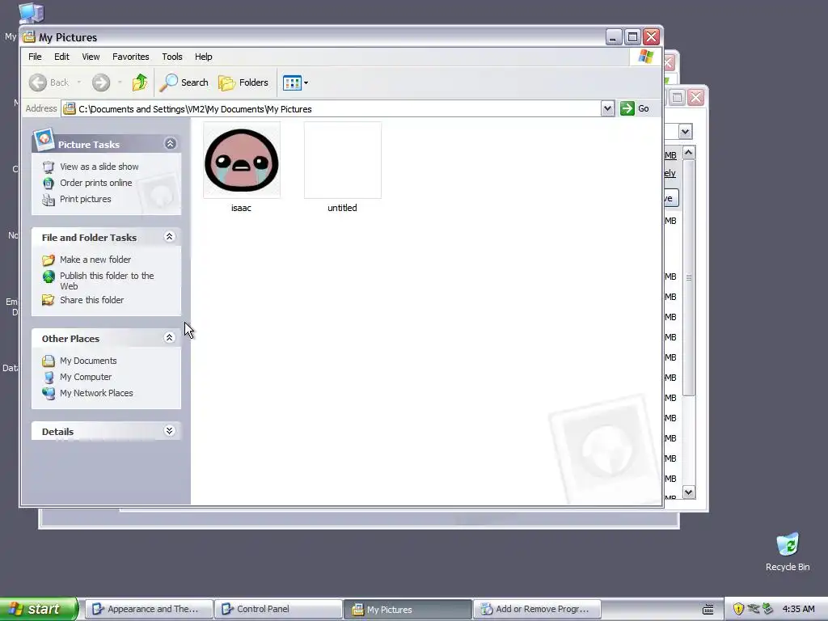Open the Edit menu
828x621 pixels.
click(x=61, y=57)
